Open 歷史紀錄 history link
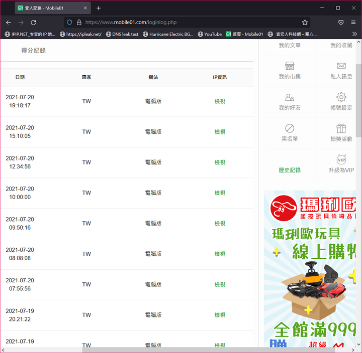362x353 pixels. 290,170
